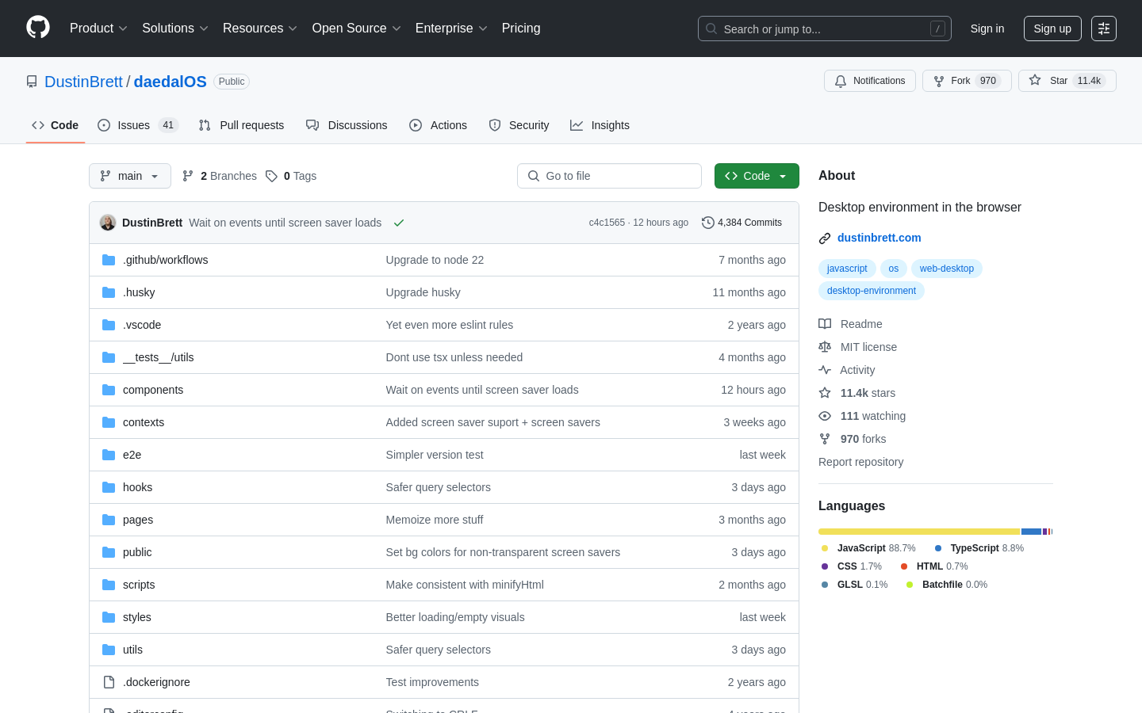Open the Insights tab
The height and width of the screenshot is (713, 1142).
pyautogui.click(x=600, y=125)
